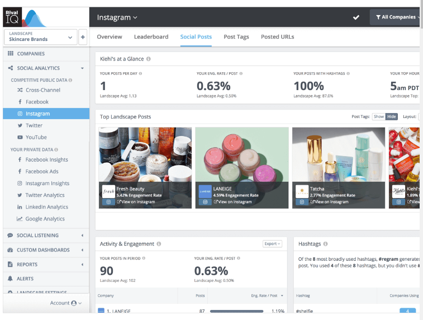Switch to the Posted URLs tab
Image resolution: width=423 pixels, height=320 pixels.
click(x=277, y=37)
